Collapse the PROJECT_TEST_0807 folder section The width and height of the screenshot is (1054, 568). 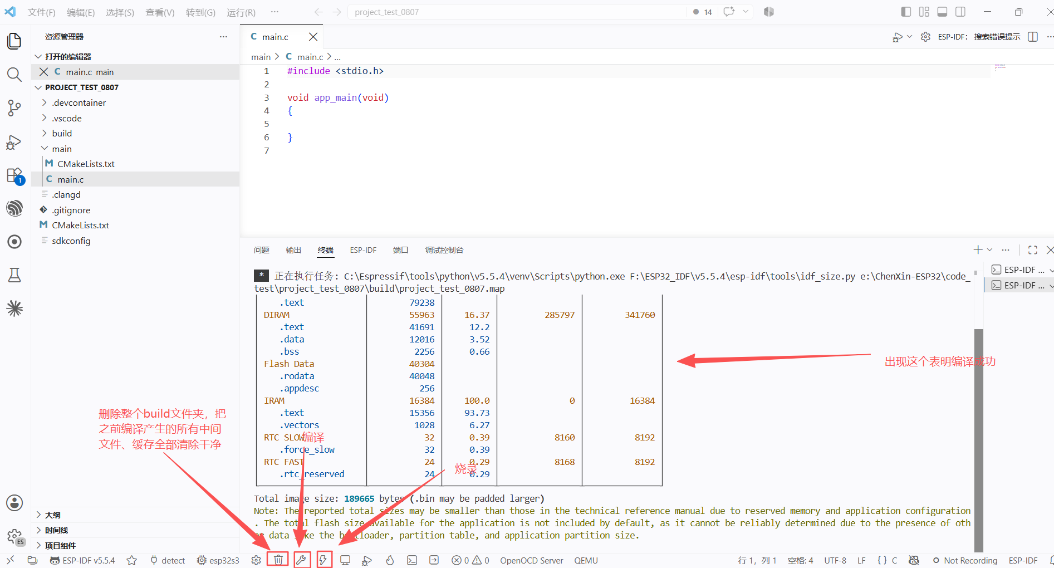(38, 87)
